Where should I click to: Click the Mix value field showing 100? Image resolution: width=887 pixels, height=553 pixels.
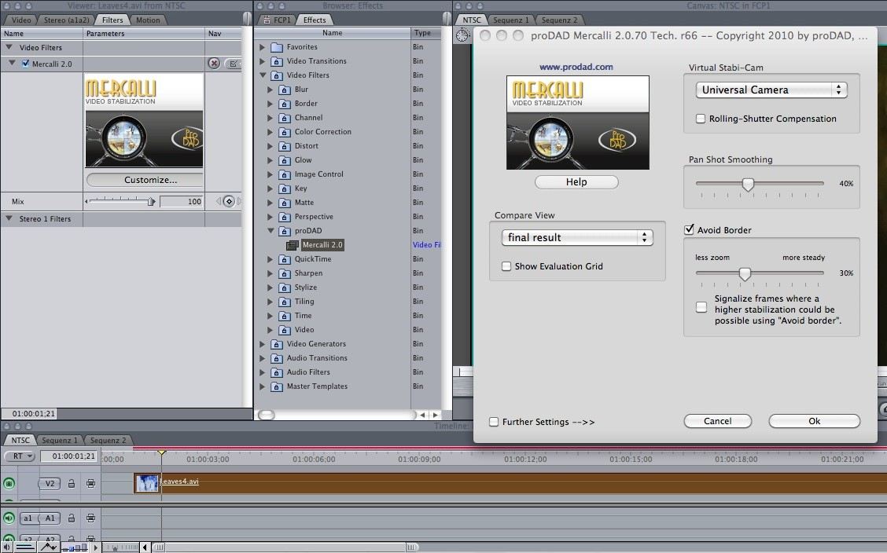(x=181, y=201)
